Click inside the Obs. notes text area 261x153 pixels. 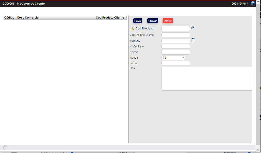[x=206, y=79]
